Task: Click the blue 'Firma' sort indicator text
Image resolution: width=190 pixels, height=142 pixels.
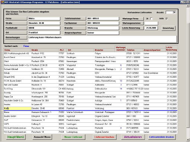Action: point(26,46)
